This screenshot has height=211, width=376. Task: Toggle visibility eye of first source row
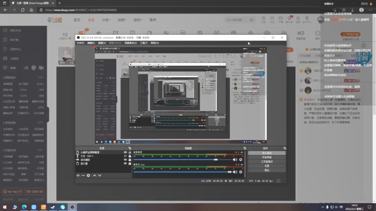tap(125, 152)
